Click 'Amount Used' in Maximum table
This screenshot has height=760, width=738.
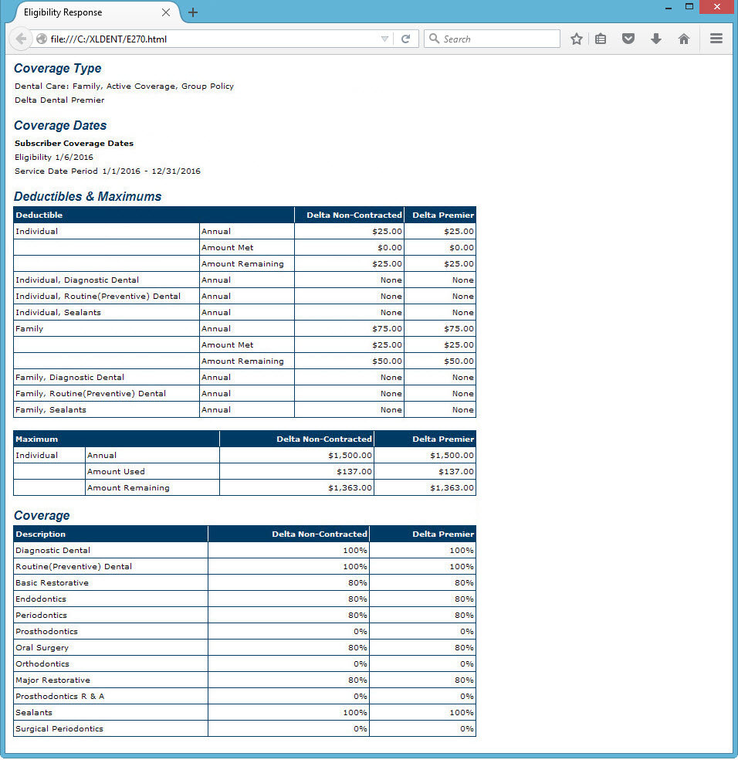point(116,472)
